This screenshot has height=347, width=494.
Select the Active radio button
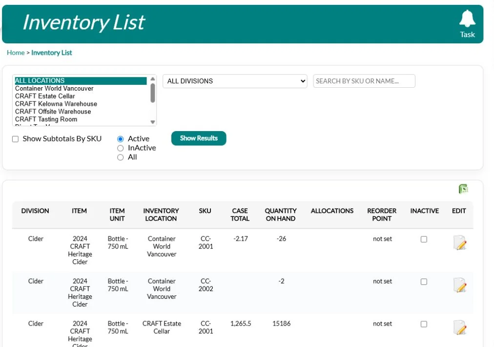(x=121, y=139)
